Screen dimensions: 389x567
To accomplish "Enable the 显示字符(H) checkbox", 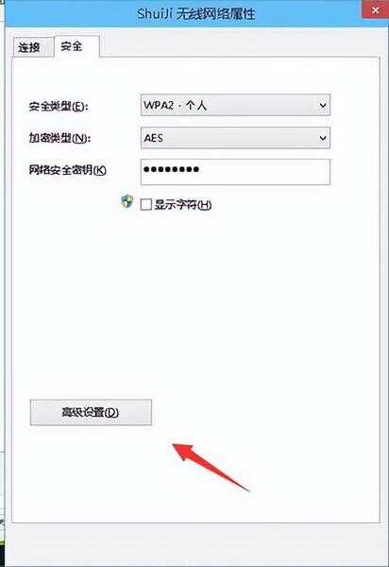I will pos(146,204).
